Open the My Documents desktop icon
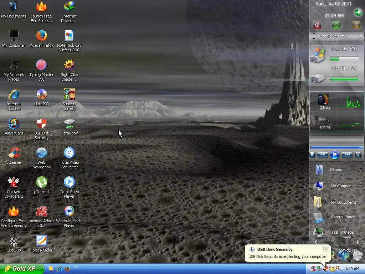 tap(14, 10)
